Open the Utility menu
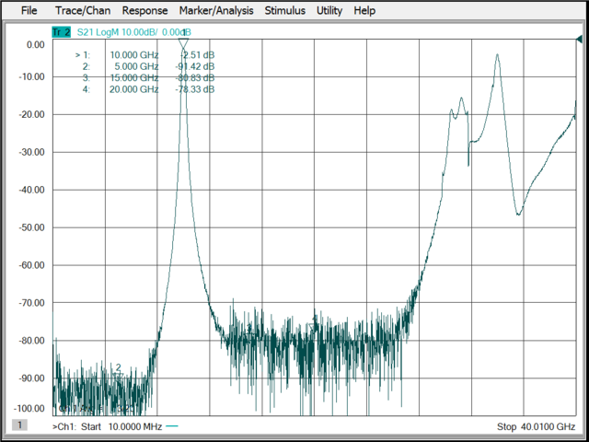Screen dimensions: 589x442 tap(329, 10)
